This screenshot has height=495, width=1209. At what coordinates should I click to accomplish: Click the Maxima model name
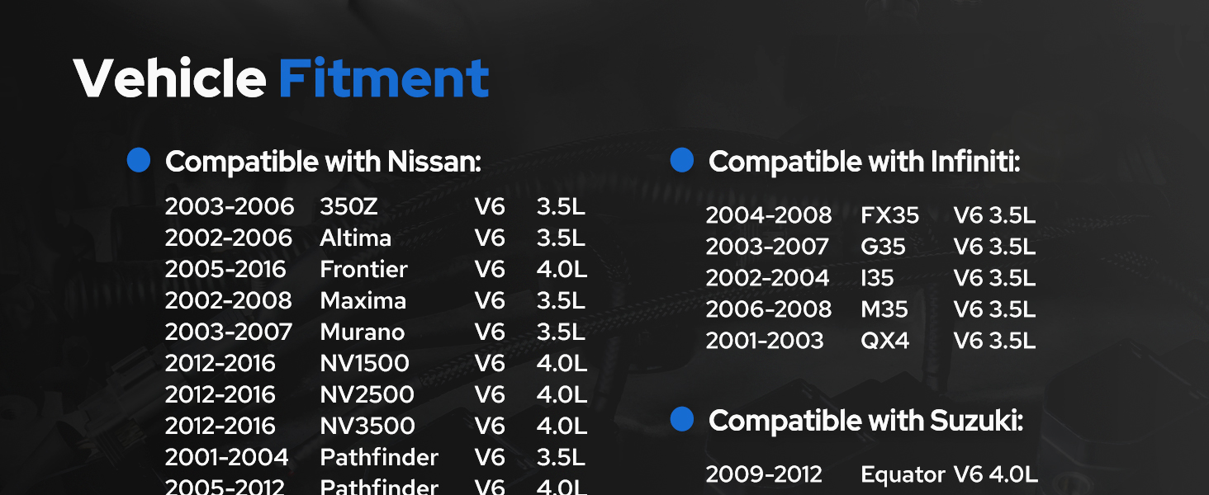coord(363,300)
